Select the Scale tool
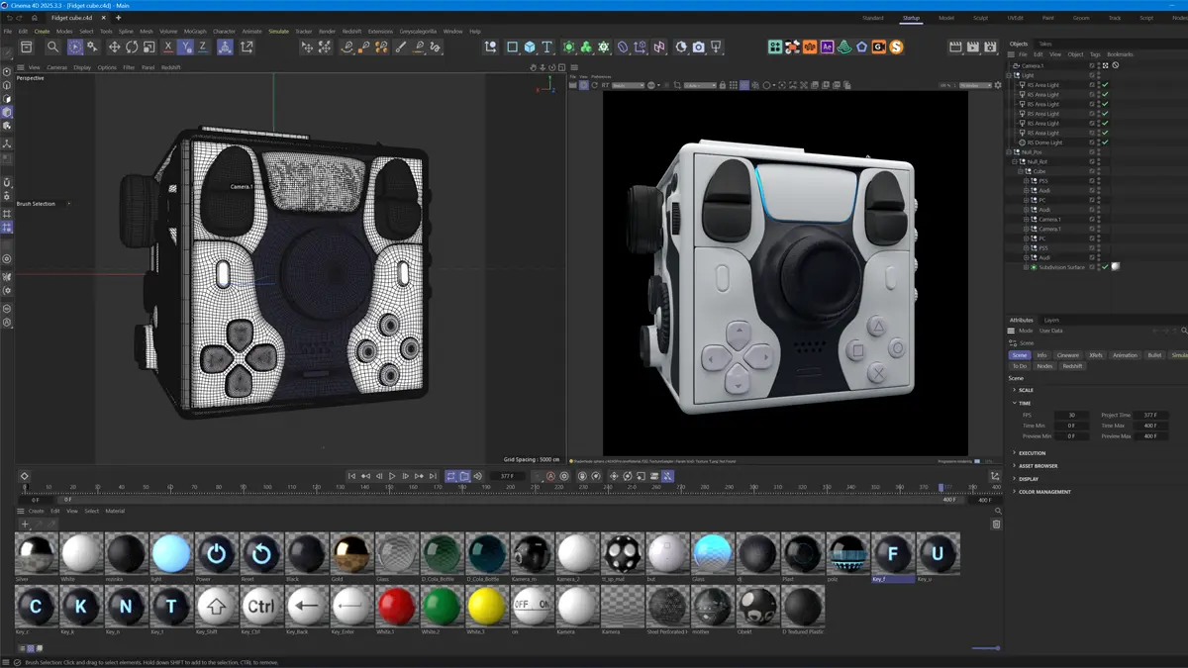 tap(148, 47)
